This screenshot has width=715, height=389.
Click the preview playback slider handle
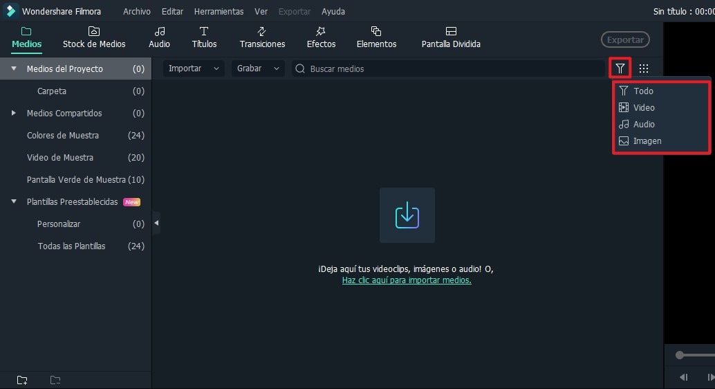(680, 355)
